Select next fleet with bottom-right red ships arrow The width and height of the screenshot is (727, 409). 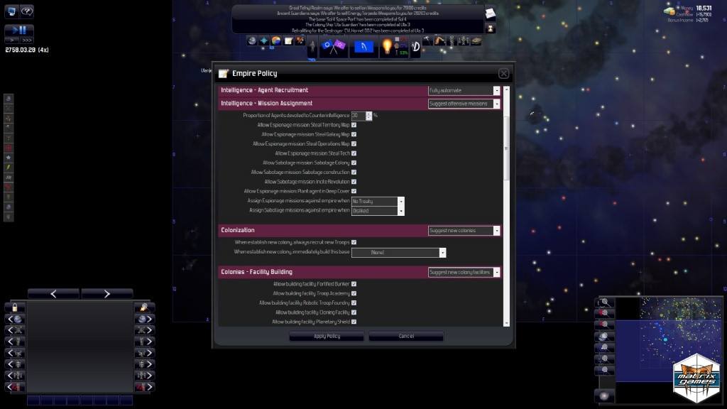[145, 387]
